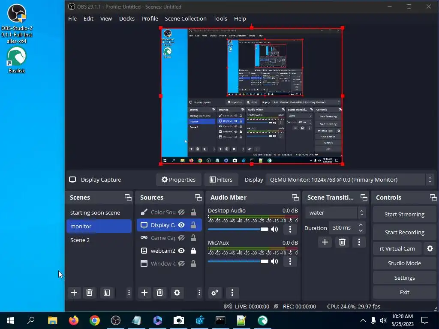Open Docks menu
The image size is (439, 329).
[x=127, y=18]
